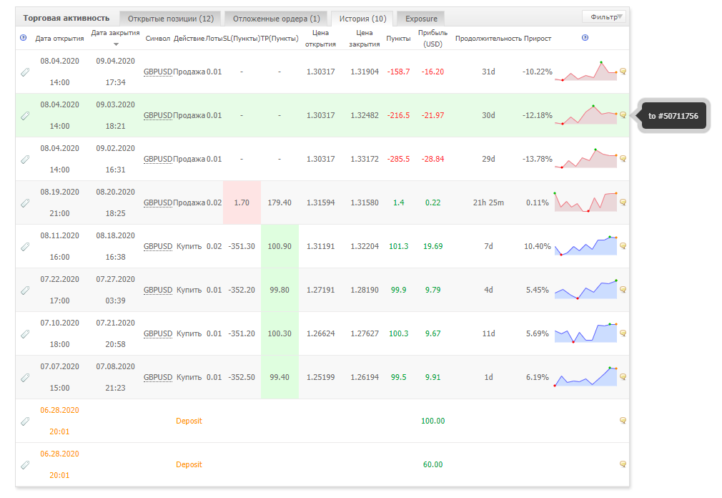Click help icon above the chart column
Screen dimensions: 722x498
pyautogui.click(x=585, y=38)
